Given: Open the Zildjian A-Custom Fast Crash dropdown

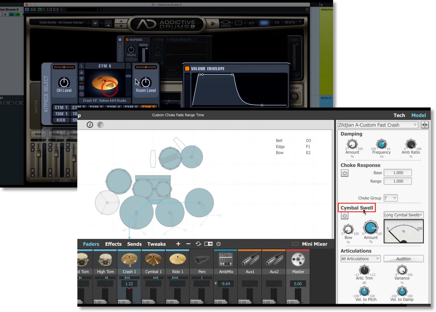Looking at the screenshot, I should pyautogui.click(x=378, y=125).
